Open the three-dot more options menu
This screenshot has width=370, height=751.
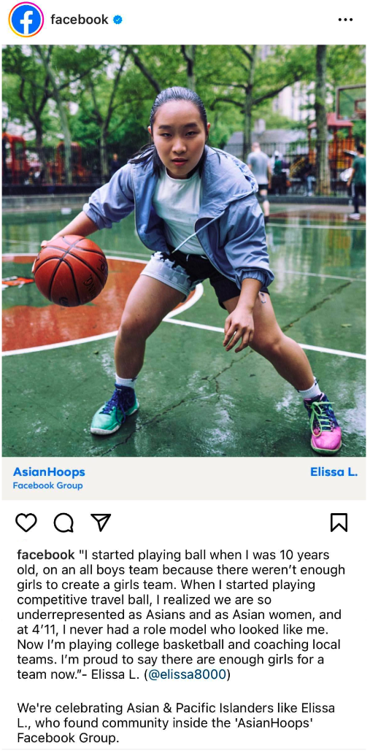[345, 20]
